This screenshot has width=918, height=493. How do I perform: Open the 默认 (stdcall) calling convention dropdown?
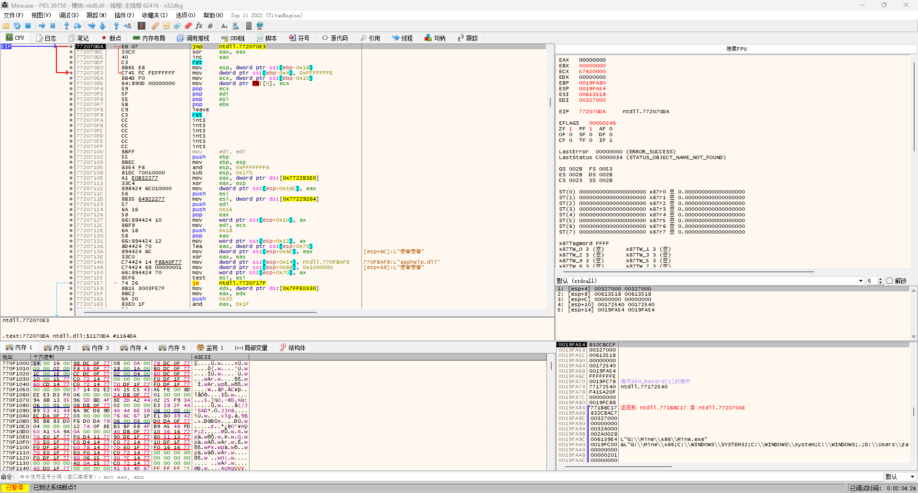861,281
